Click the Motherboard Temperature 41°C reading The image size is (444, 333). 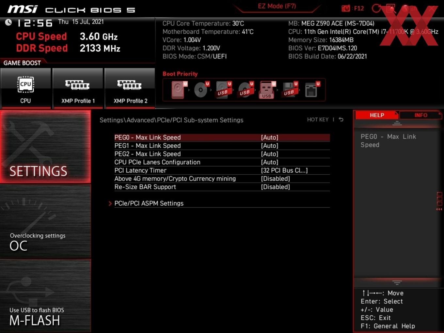(208, 32)
